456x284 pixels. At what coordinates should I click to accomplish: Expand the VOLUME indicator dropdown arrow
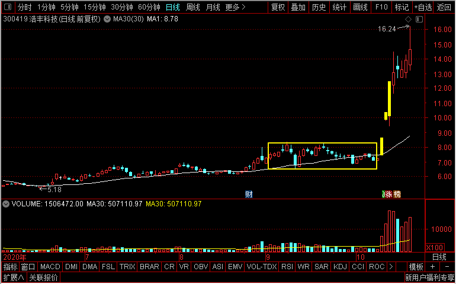coord(6,204)
